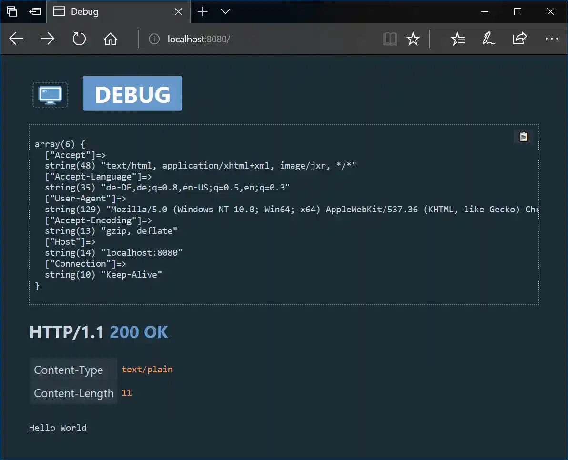Viewport: 568px width, 460px height.
Task: Close the Debug tab
Action: click(x=178, y=11)
